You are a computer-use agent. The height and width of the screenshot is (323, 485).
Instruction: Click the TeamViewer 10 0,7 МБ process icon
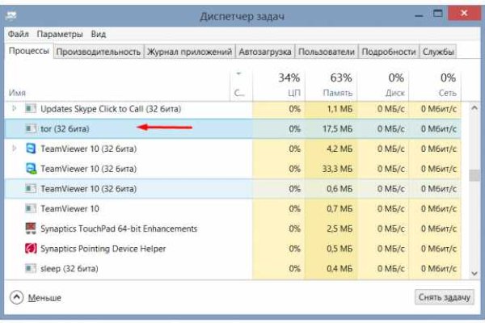click(31, 208)
